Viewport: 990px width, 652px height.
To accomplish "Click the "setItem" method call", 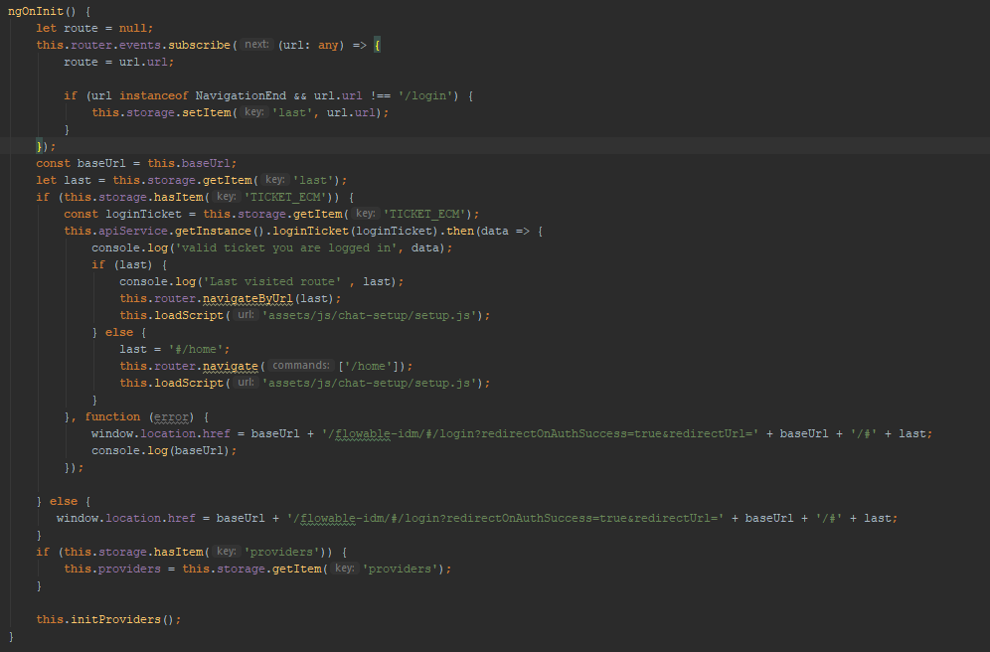I will pos(207,113).
